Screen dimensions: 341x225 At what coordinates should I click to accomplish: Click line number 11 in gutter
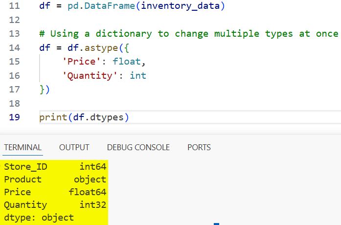[x=15, y=6]
